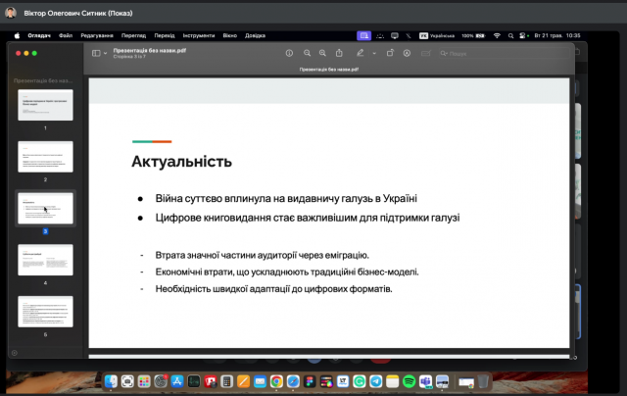Click the battery 100% status icon
The height and width of the screenshot is (396, 627).
pos(473,35)
